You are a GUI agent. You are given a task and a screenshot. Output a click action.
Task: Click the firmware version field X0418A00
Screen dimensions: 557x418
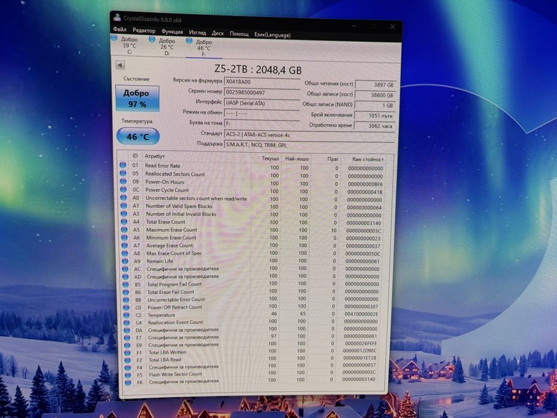262,82
